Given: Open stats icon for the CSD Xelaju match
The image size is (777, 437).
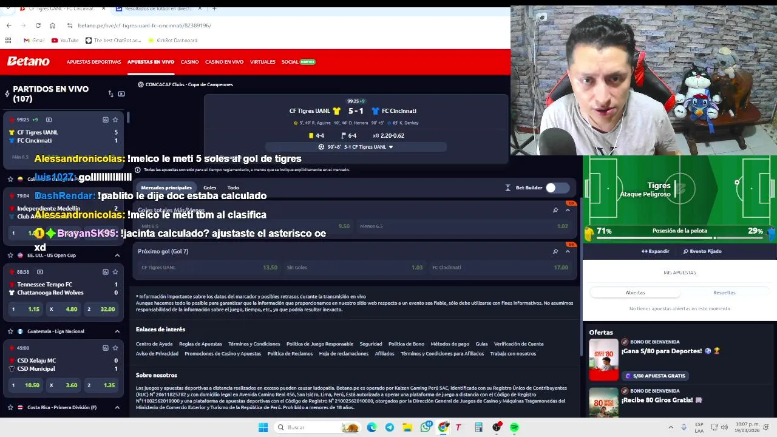Looking at the screenshot, I should [x=105, y=348].
